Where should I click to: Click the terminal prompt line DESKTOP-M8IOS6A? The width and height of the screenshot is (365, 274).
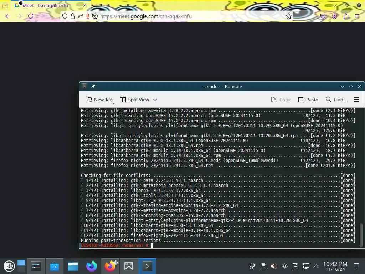click(x=115, y=245)
